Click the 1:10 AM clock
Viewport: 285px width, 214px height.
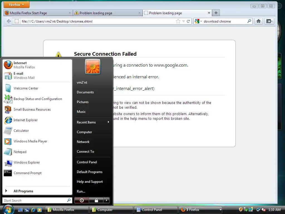click(274, 210)
